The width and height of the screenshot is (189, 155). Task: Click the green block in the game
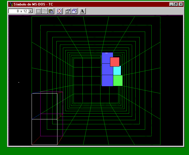tap(118, 81)
